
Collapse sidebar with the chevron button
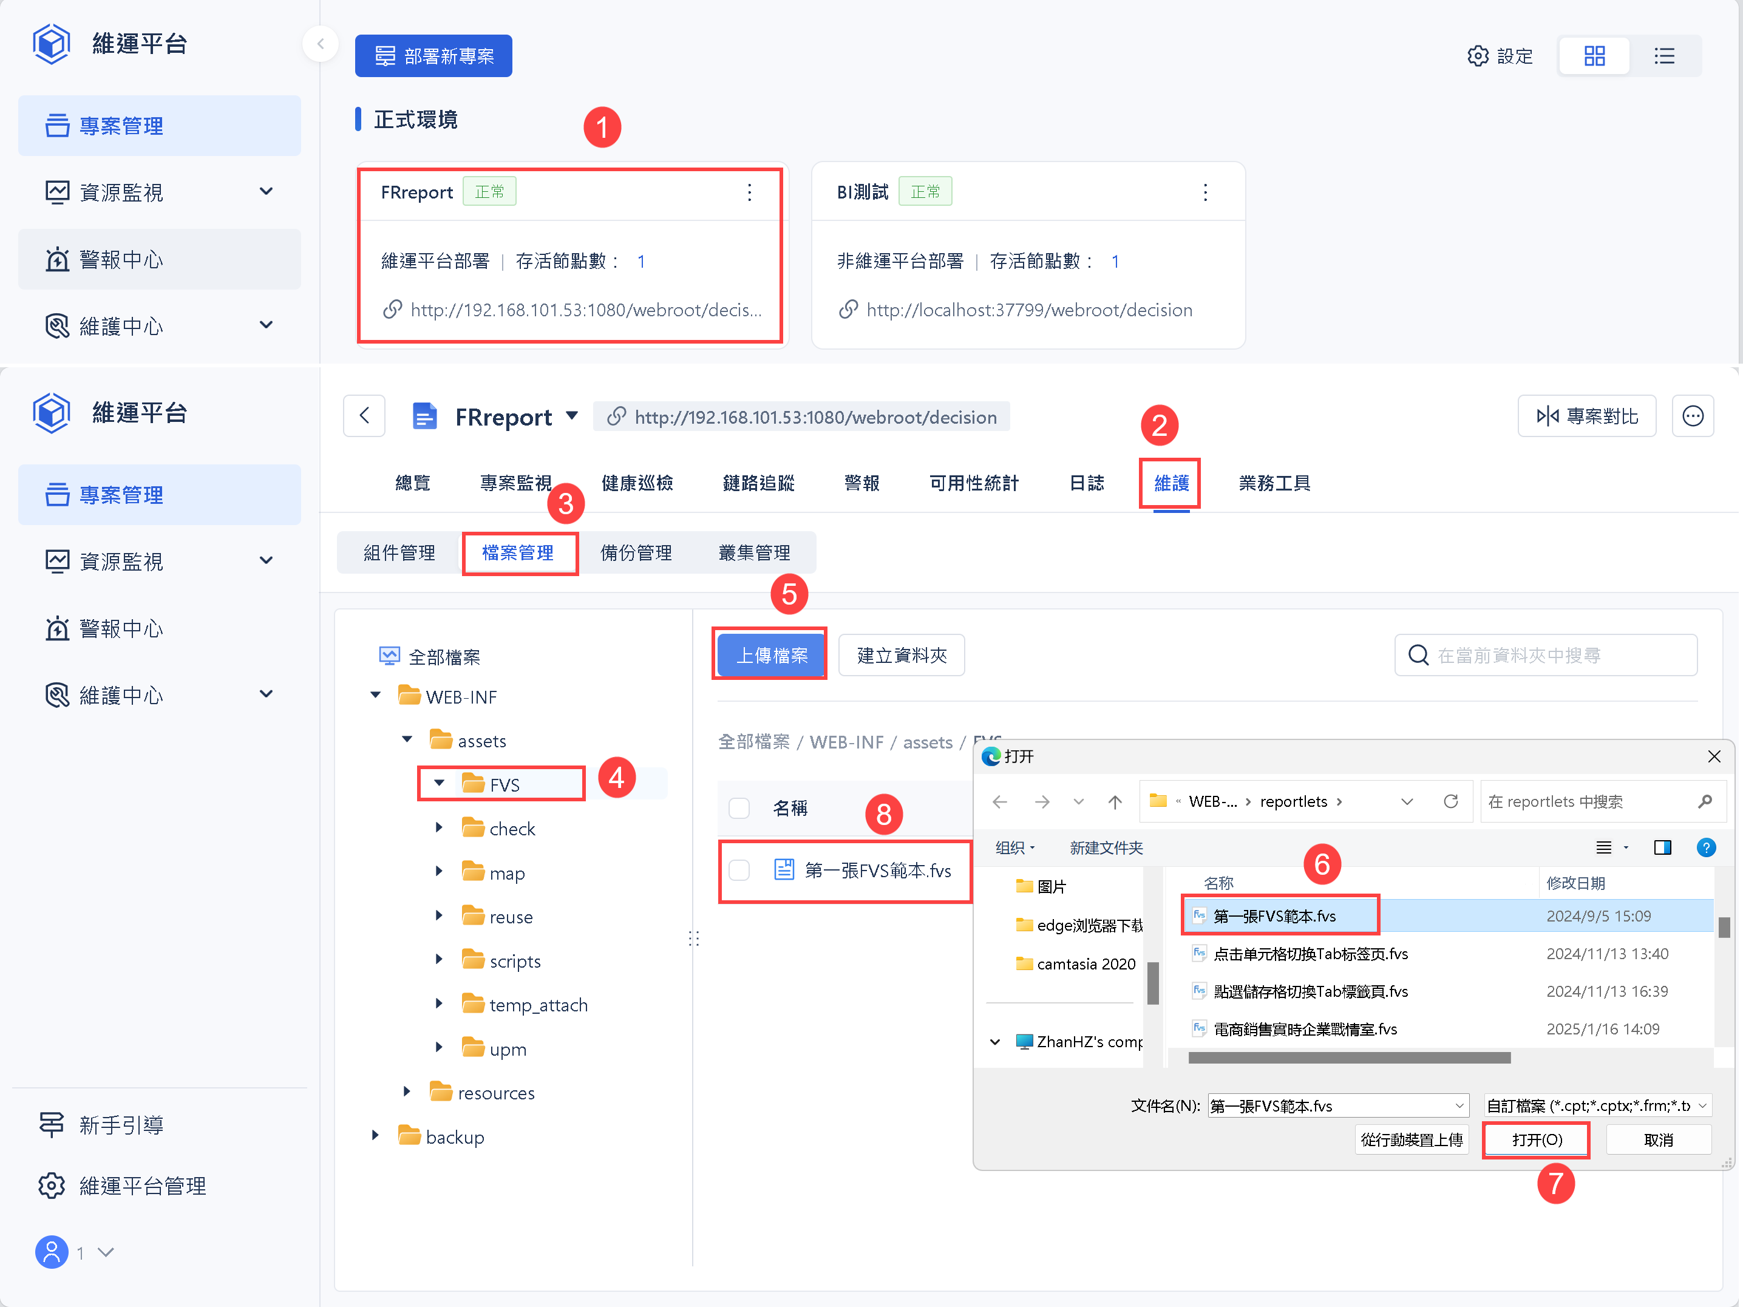(320, 44)
